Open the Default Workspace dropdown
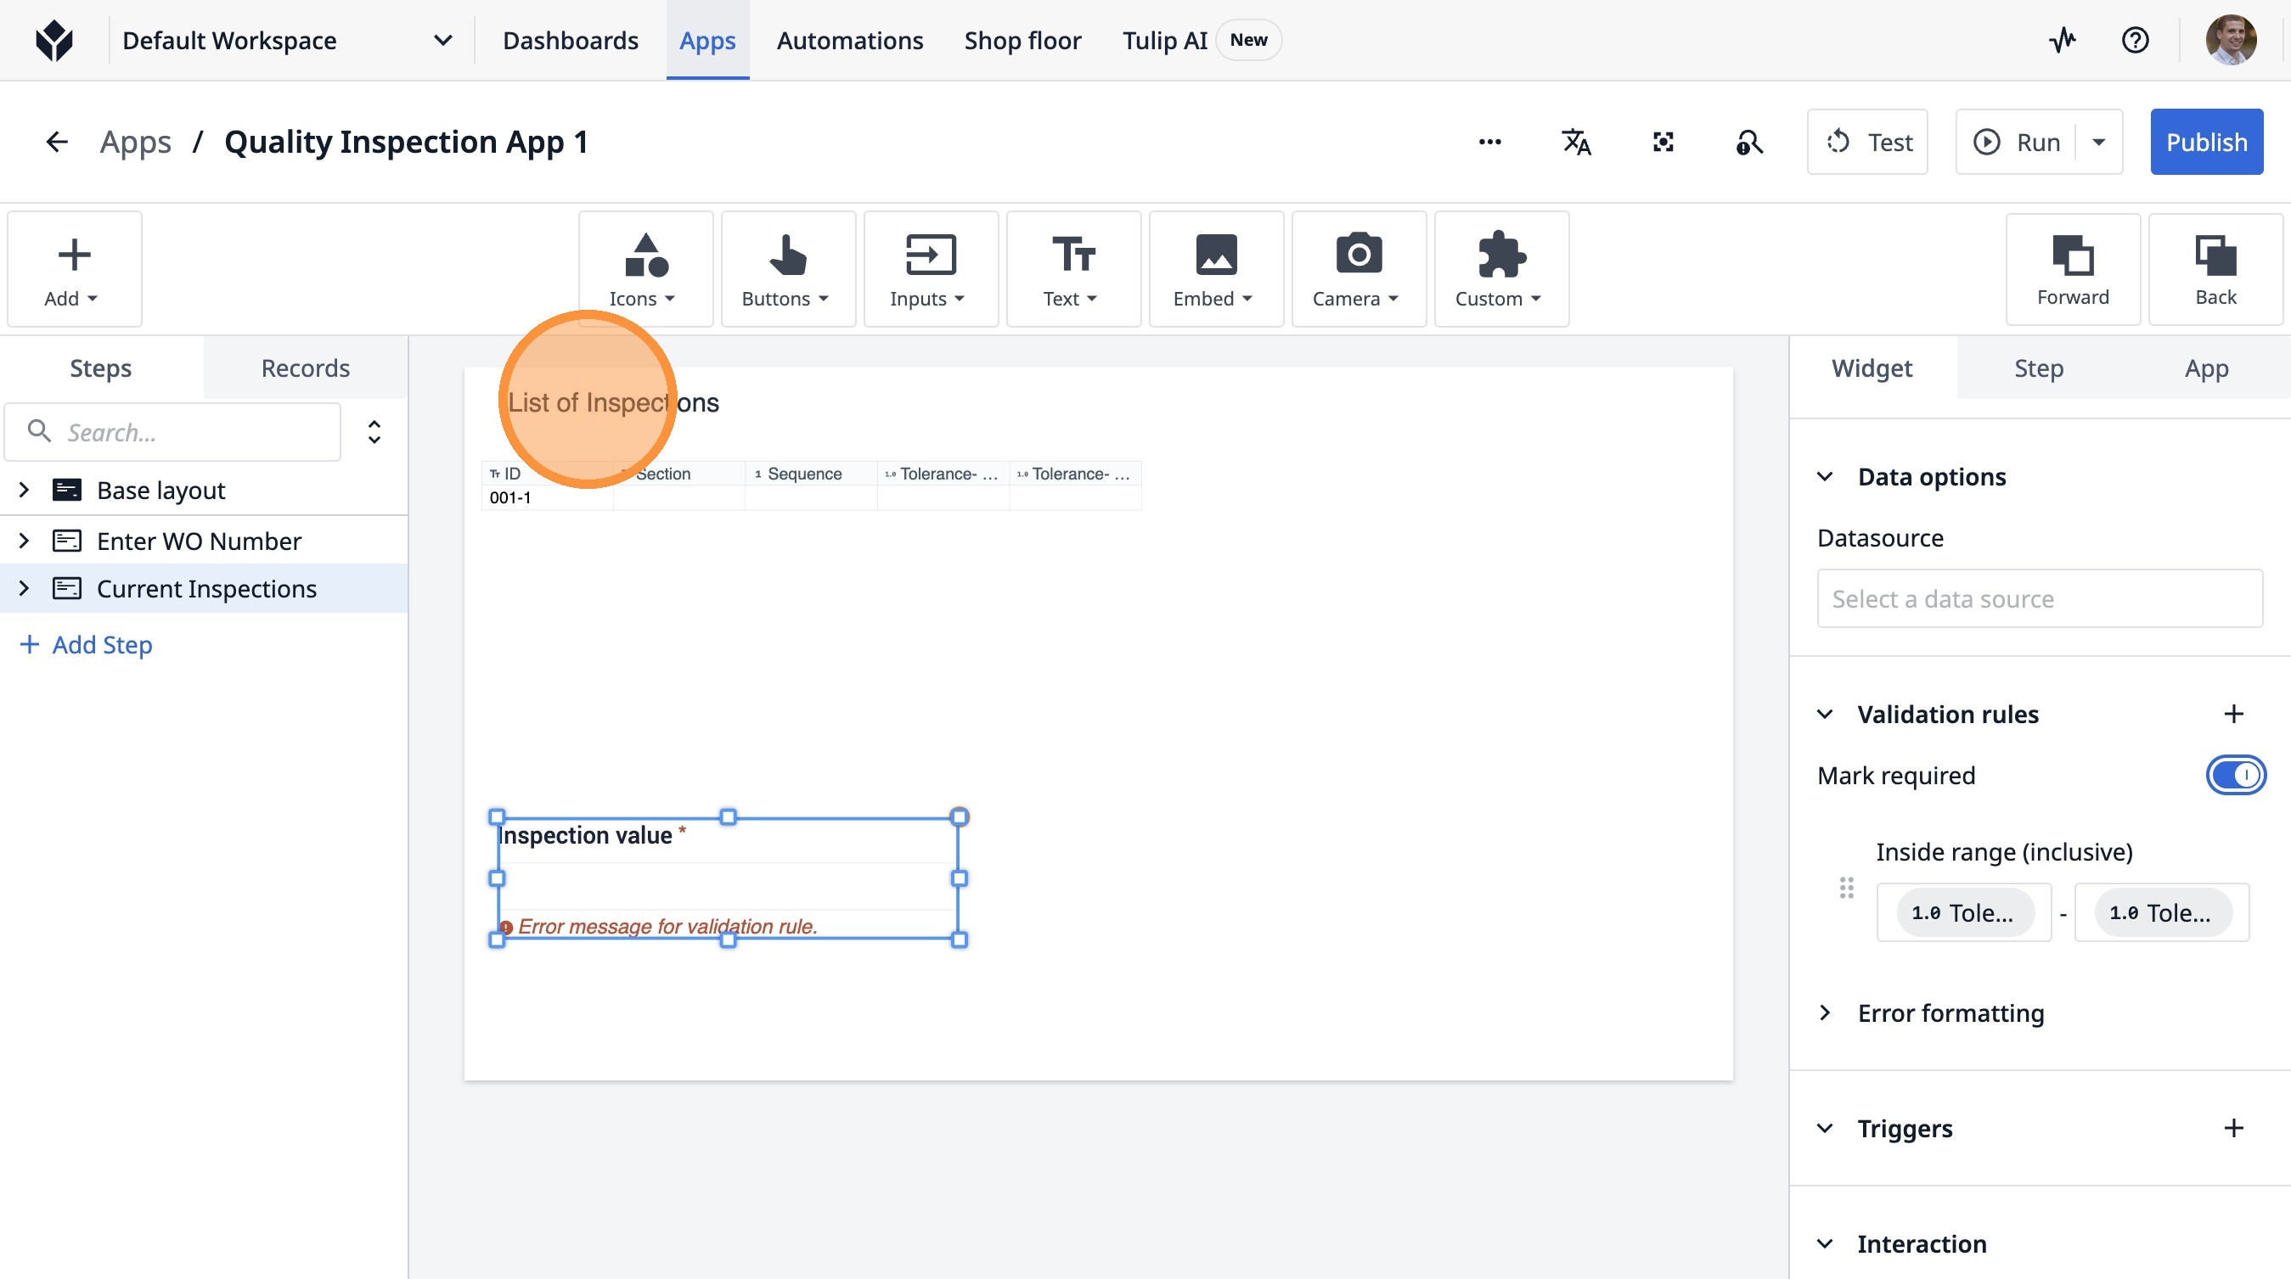 442,40
